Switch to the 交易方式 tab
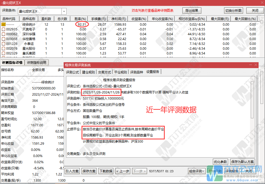This screenshot has width=265, height=184. point(104,72)
